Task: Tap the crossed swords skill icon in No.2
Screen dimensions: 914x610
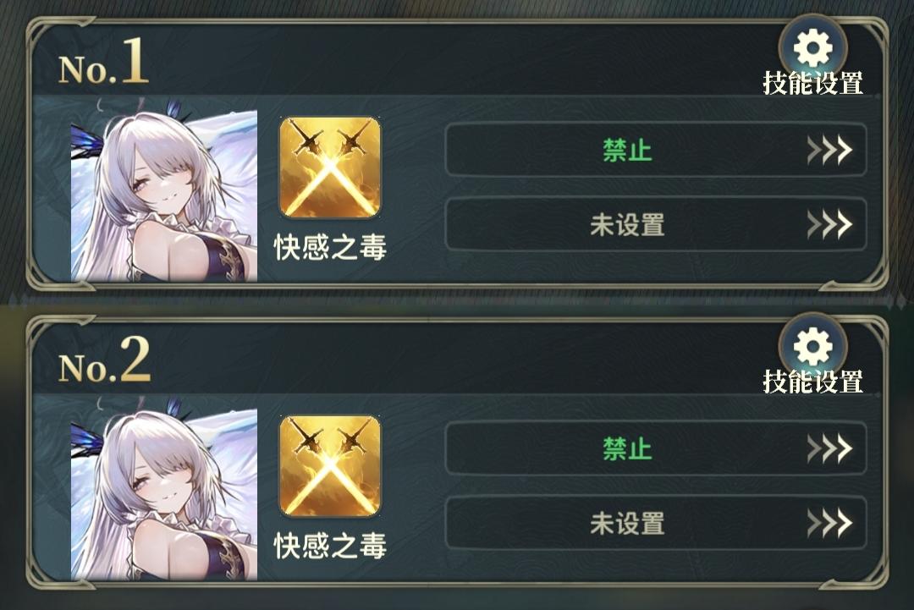Action: tap(330, 465)
